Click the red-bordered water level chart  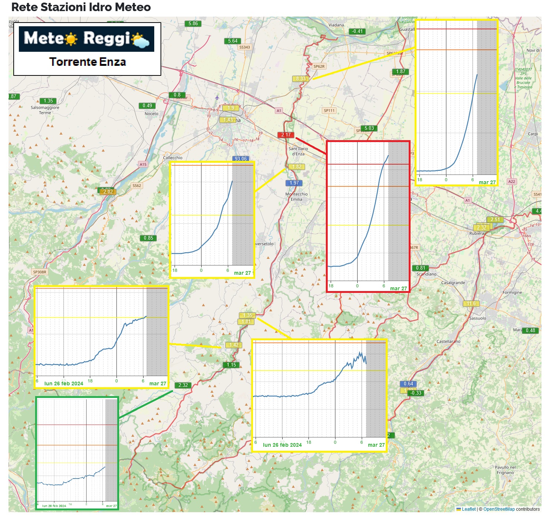click(368, 216)
